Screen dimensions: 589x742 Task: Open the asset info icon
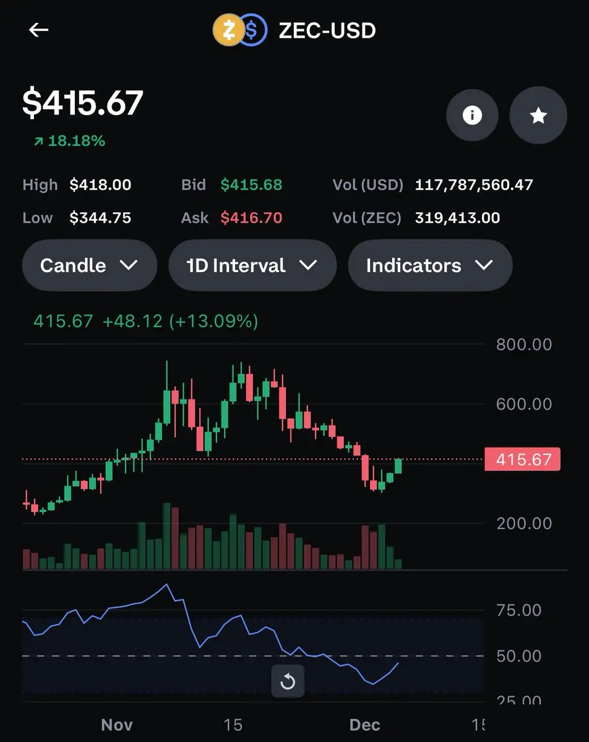[x=472, y=115]
